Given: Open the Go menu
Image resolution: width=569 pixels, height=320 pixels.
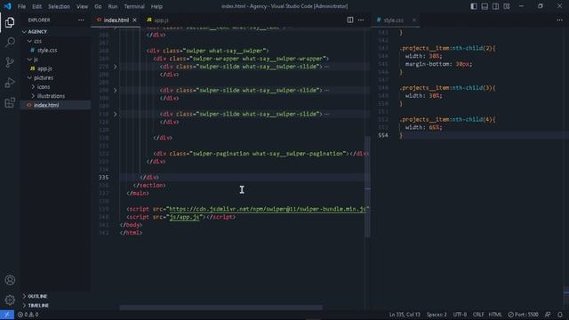Looking at the screenshot, I should (98, 6).
